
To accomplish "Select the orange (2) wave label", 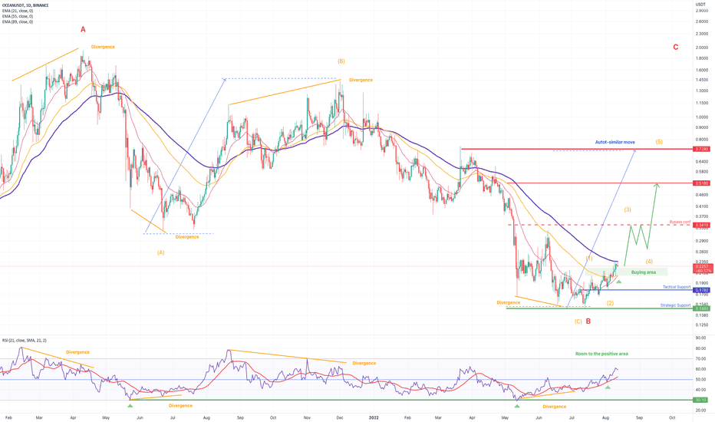I will (610, 303).
